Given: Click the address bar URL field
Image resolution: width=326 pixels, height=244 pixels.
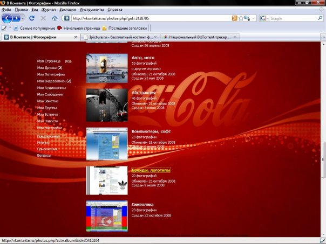Looking at the screenshot, I should pyautogui.click(x=151, y=18).
